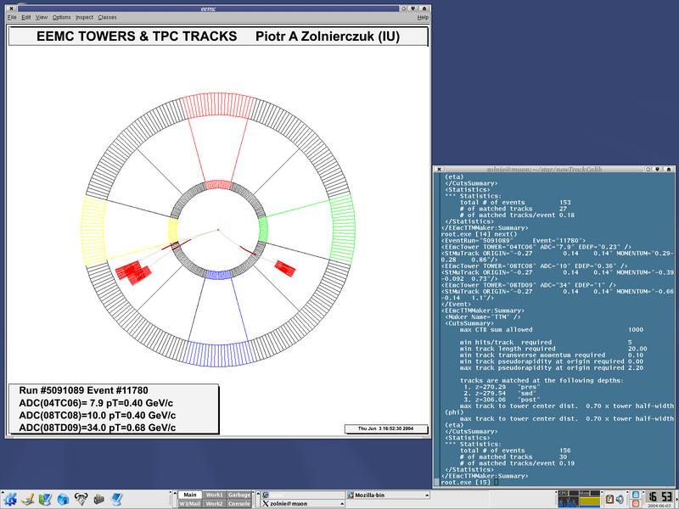Launch the GNU head application icon
679x509 pixels.
(x=81, y=499)
